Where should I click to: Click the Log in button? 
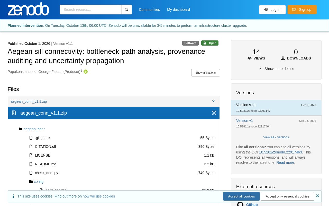pos(272,10)
